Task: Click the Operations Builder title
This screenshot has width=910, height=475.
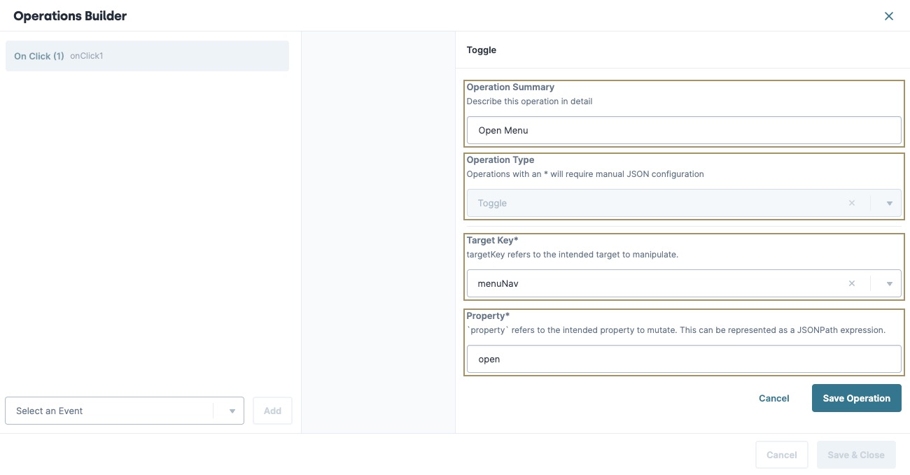Action: 70,15
